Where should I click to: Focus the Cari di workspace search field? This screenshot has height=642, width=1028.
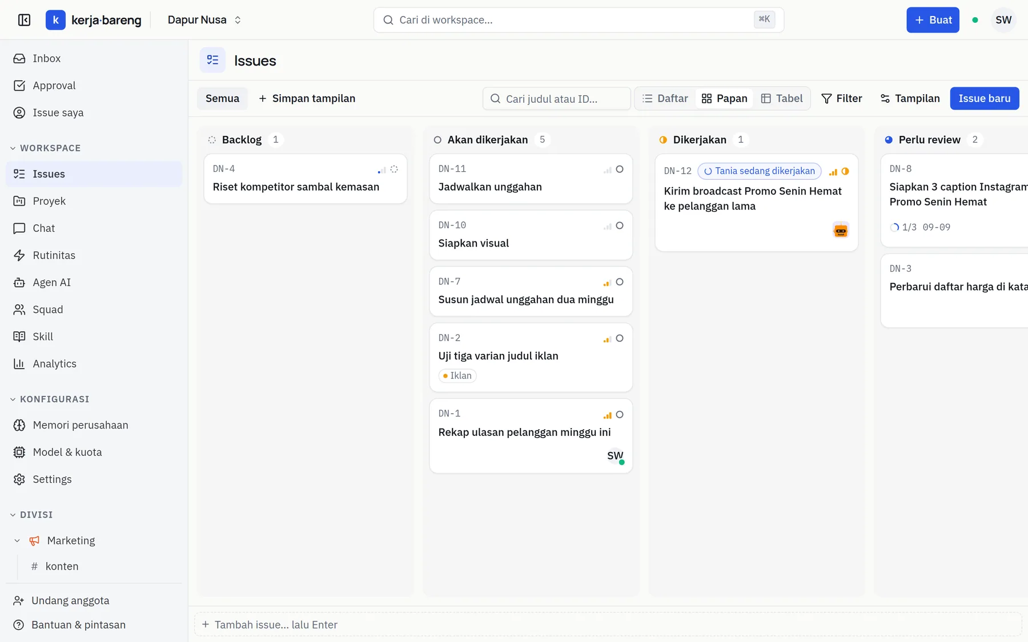pyautogui.click(x=579, y=20)
